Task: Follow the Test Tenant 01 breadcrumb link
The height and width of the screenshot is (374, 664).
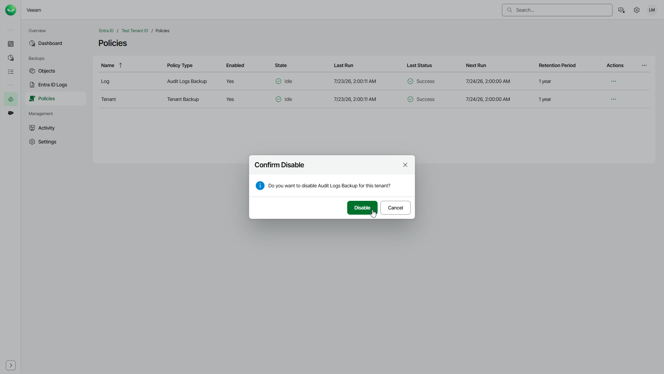Action: (135, 31)
